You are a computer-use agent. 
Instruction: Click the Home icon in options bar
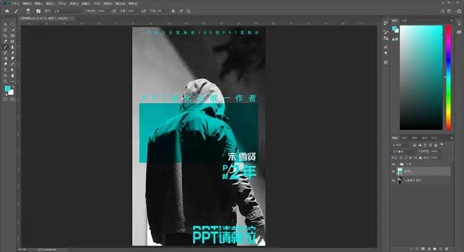tap(7, 11)
